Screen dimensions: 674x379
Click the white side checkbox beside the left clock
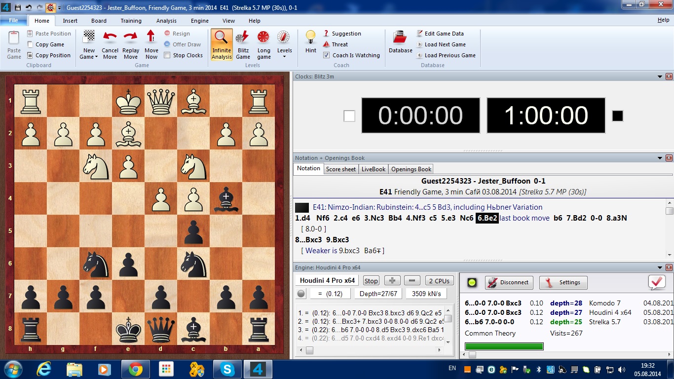[349, 116]
